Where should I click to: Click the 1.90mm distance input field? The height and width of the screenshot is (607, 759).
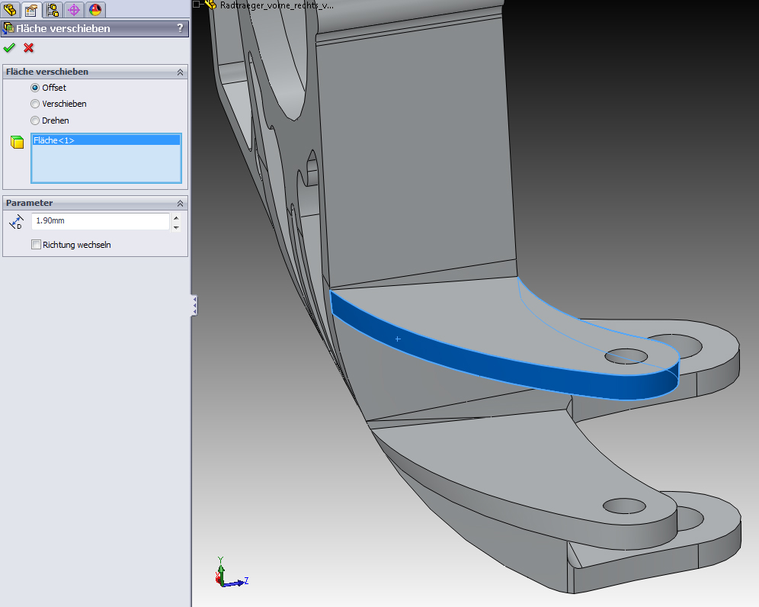tap(99, 221)
